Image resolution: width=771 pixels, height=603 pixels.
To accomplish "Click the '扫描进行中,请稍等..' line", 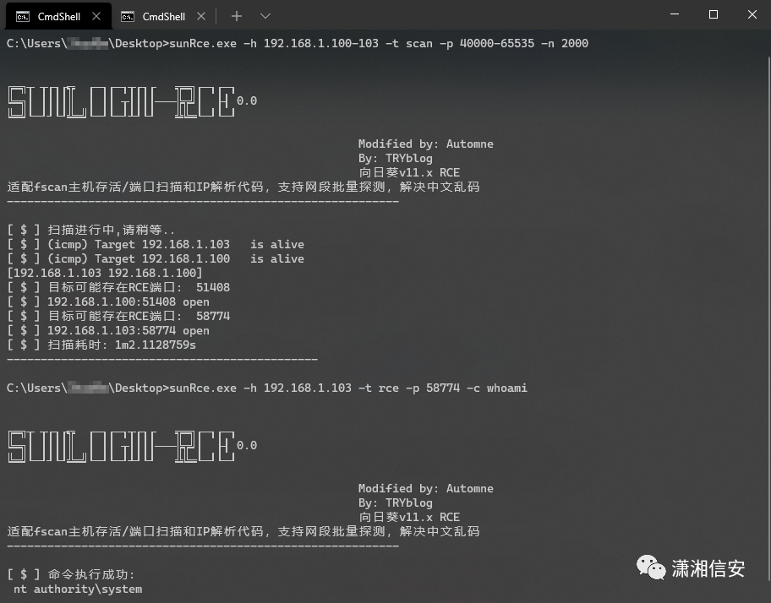I will (91, 230).
